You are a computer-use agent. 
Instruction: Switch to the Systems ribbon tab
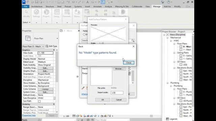pyautogui.click(x=78, y=6)
